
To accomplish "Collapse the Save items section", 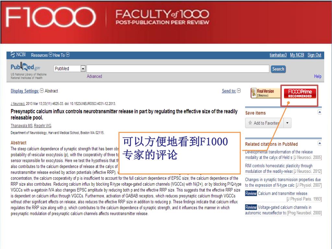I will [320, 112].
